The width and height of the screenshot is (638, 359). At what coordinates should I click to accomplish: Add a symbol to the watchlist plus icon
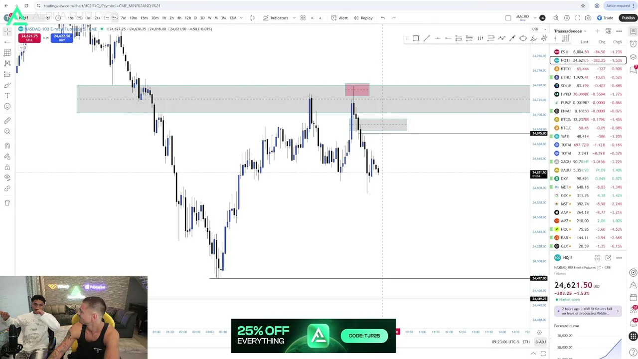pyautogui.click(x=597, y=31)
